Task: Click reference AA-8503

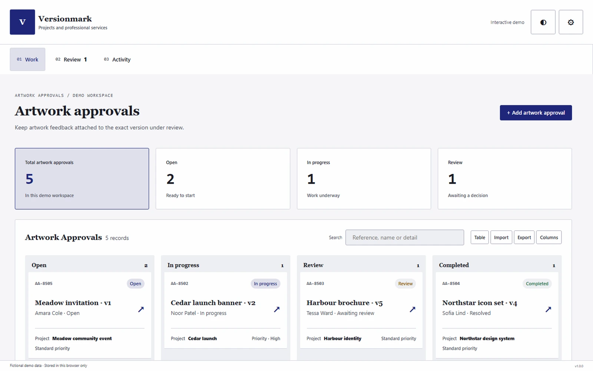Action: point(315,283)
